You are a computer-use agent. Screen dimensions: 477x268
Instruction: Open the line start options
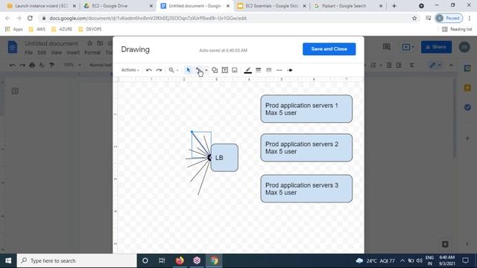[279, 70]
